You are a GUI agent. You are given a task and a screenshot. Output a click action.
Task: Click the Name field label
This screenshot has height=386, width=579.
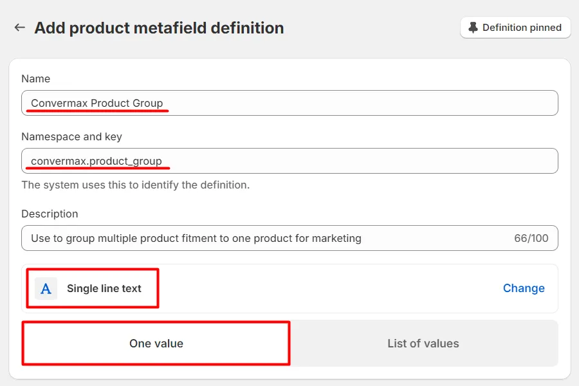(36, 78)
